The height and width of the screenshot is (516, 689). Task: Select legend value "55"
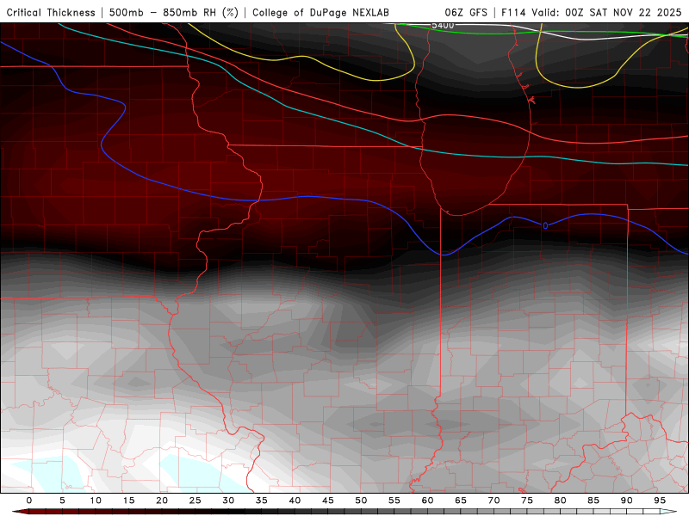394,501
